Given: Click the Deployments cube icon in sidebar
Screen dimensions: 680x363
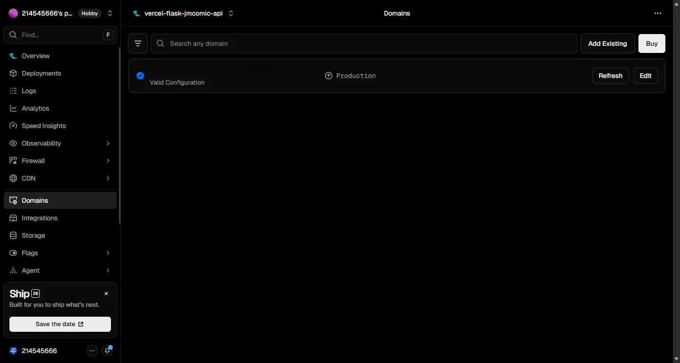Looking at the screenshot, I should click(x=13, y=73).
